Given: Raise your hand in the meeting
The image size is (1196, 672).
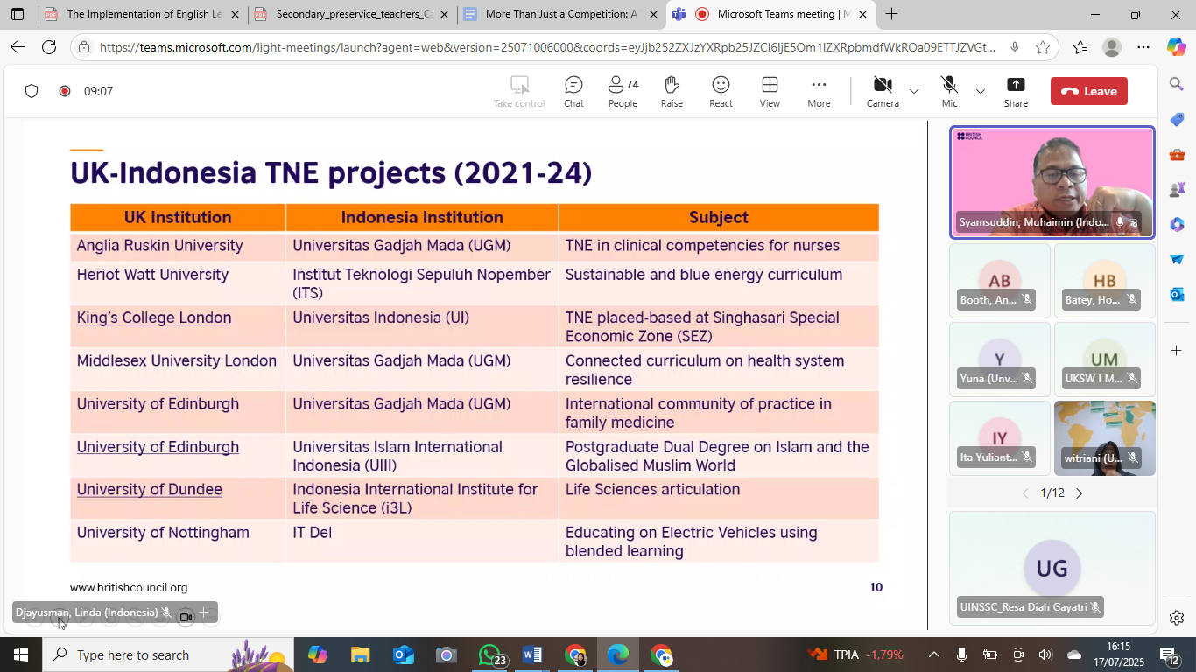Looking at the screenshot, I should [672, 92].
